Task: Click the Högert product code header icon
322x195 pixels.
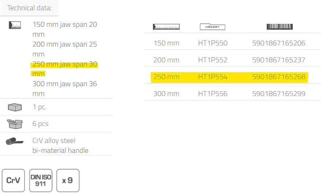Action: [213, 27]
